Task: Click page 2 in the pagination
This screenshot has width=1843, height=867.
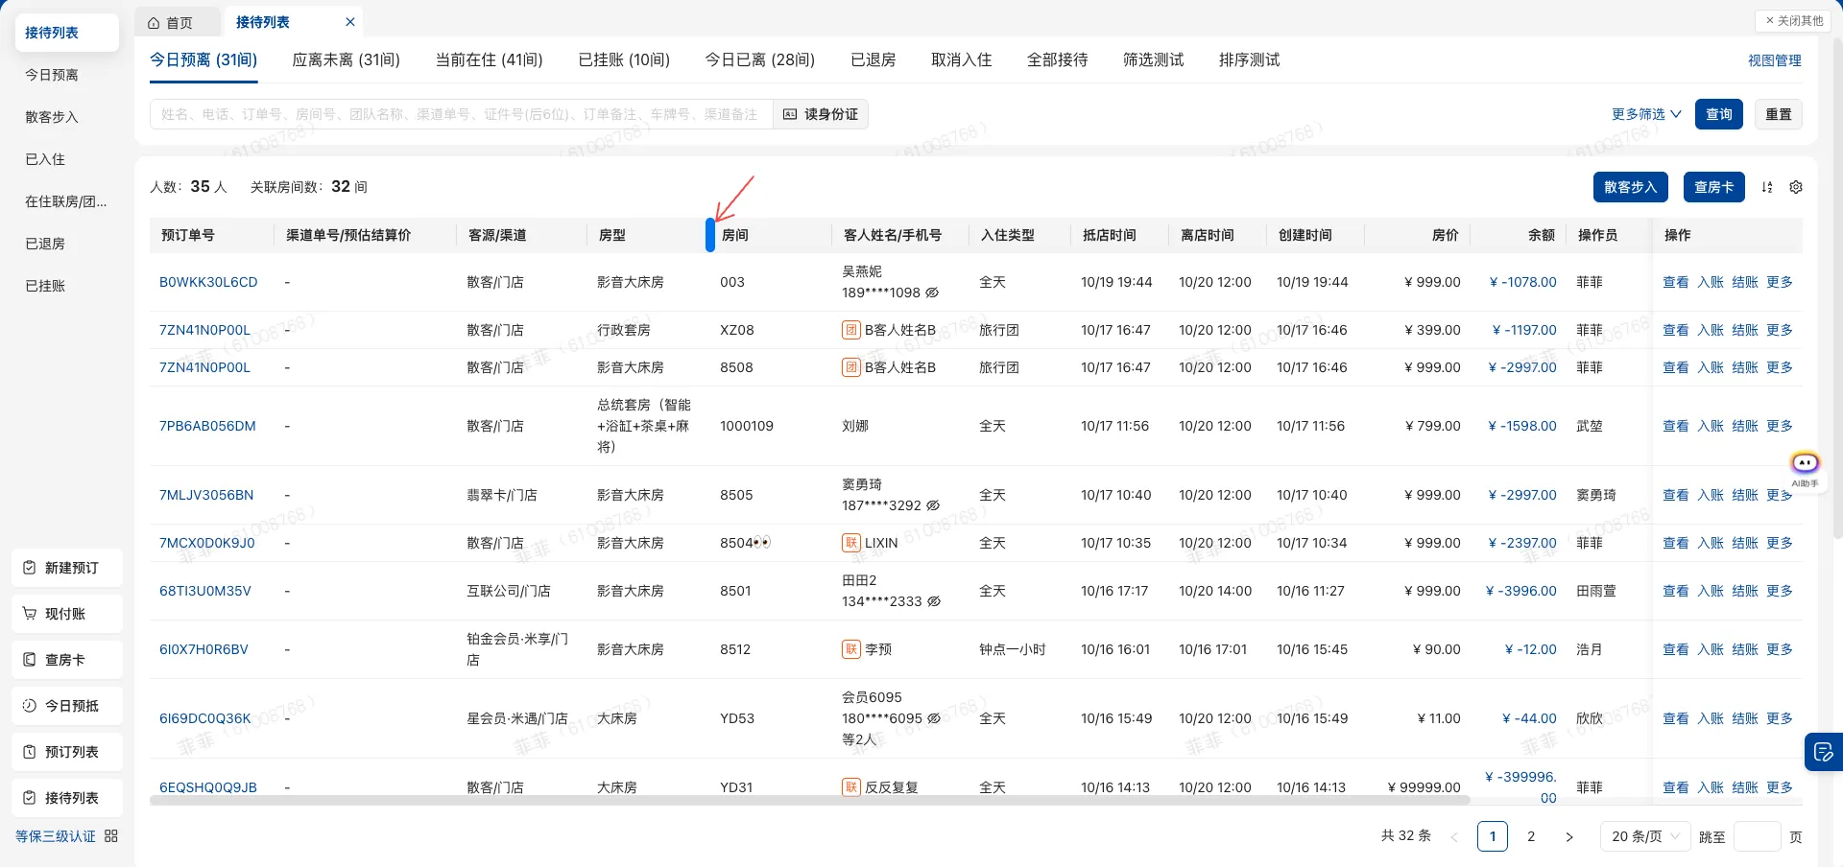Action: pyautogui.click(x=1531, y=836)
